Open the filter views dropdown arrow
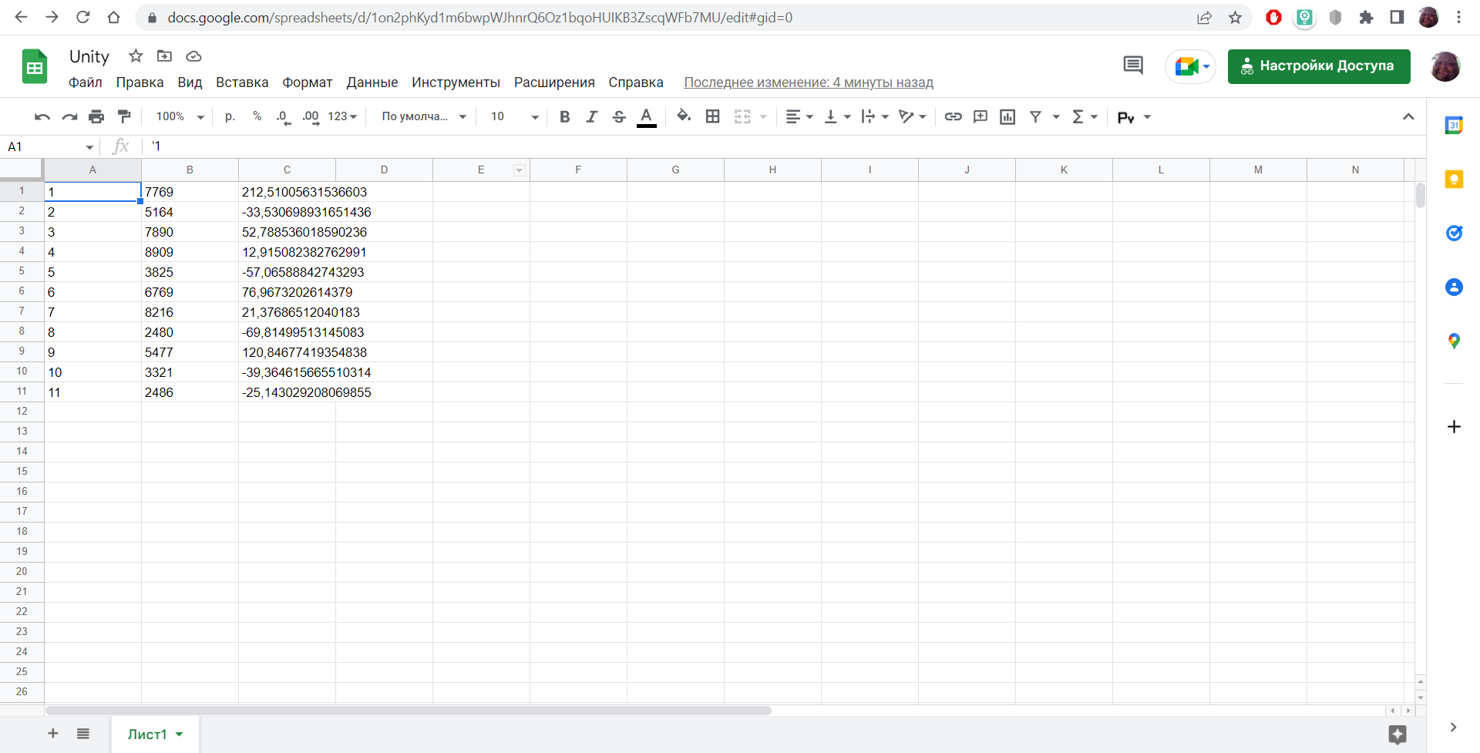Image resolution: width=1480 pixels, height=753 pixels. pyautogui.click(x=1057, y=117)
